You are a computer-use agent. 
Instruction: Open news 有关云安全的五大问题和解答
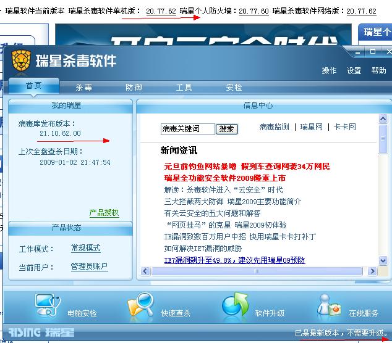click(x=212, y=213)
